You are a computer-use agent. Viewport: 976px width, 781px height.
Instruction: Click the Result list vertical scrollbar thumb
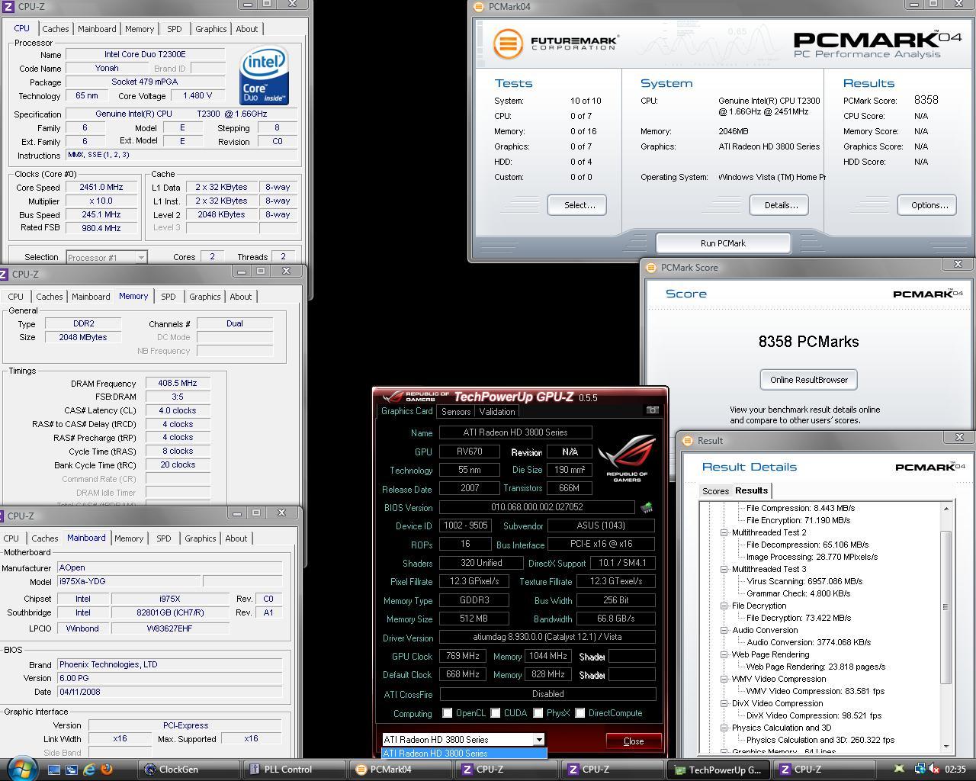[x=946, y=607]
